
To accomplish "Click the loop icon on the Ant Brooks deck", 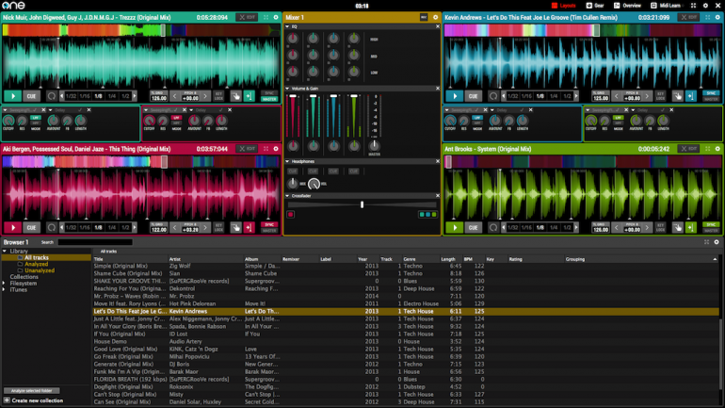I will tap(492, 228).
